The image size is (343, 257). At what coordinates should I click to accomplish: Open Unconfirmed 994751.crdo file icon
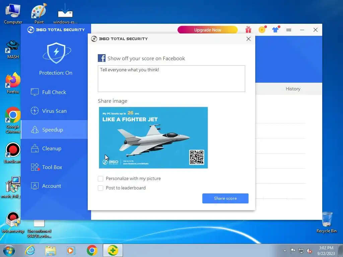pyautogui.click(x=39, y=229)
